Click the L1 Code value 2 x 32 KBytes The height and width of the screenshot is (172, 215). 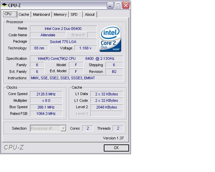106,100
